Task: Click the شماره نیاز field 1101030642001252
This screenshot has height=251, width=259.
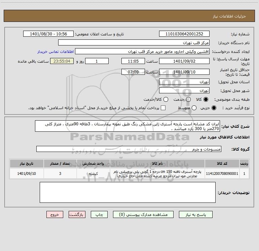Action: [184, 34]
